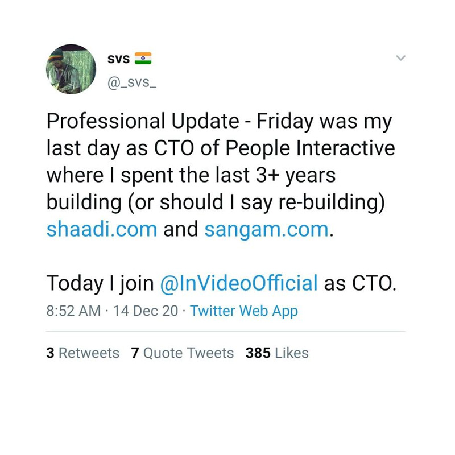Show accounts behind 385 Likes
455x455 pixels.
click(x=275, y=353)
